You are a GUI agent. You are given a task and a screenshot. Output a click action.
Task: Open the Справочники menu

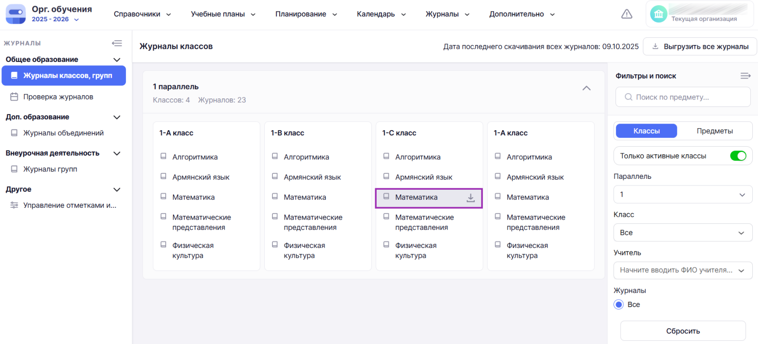[142, 14]
